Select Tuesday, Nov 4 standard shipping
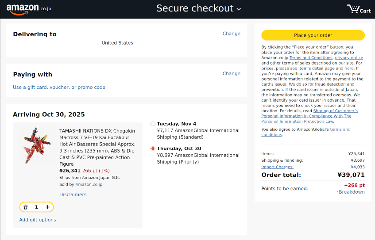The width and height of the screenshot is (375, 240). [153, 124]
